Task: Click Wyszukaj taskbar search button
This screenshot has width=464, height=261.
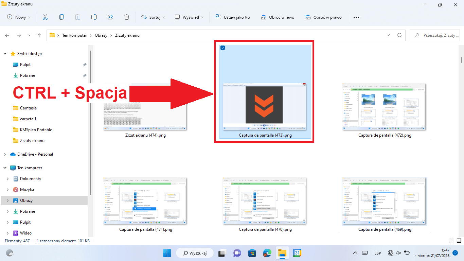Action: pyautogui.click(x=195, y=253)
